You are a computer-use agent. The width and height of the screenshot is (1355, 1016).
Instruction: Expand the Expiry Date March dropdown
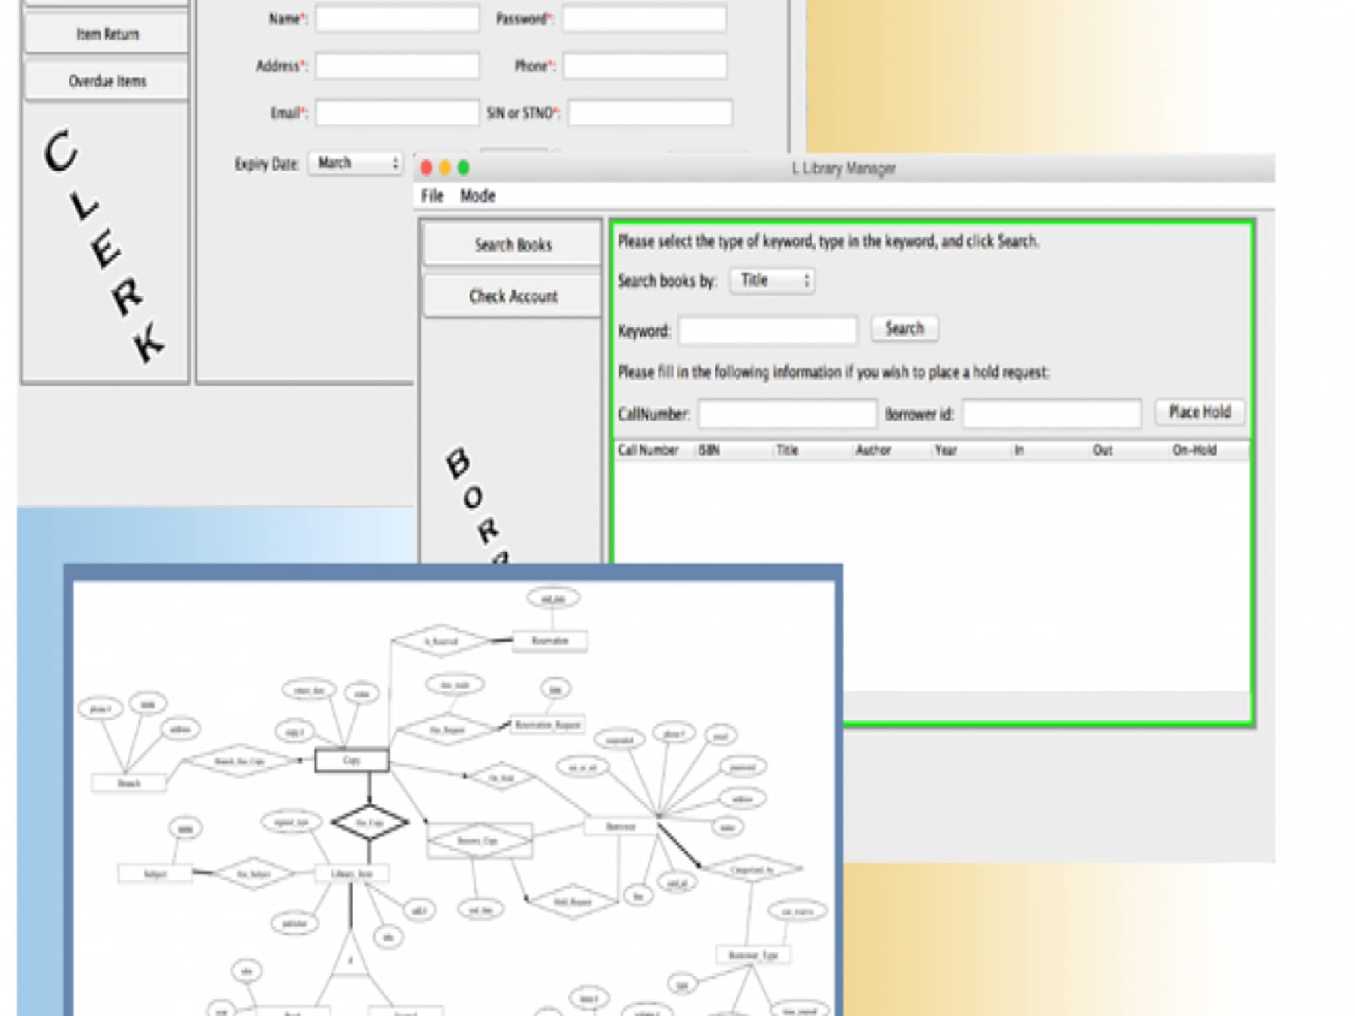pos(356,163)
